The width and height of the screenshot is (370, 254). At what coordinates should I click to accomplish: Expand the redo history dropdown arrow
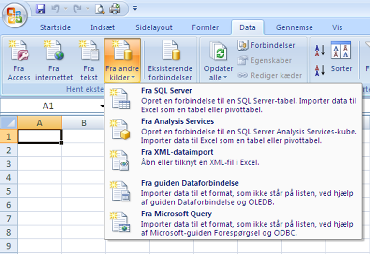click(88, 9)
